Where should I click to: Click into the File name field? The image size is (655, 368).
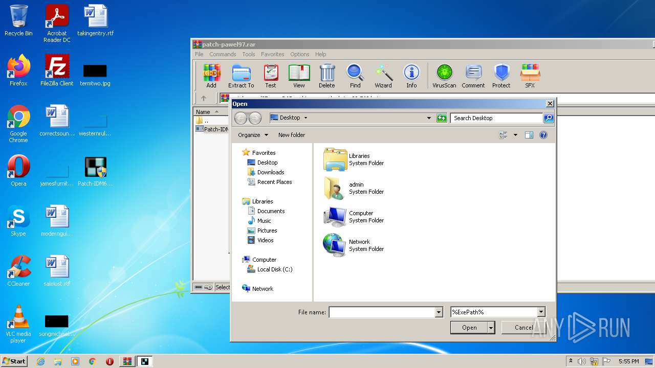pyautogui.click(x=382, y=312)
